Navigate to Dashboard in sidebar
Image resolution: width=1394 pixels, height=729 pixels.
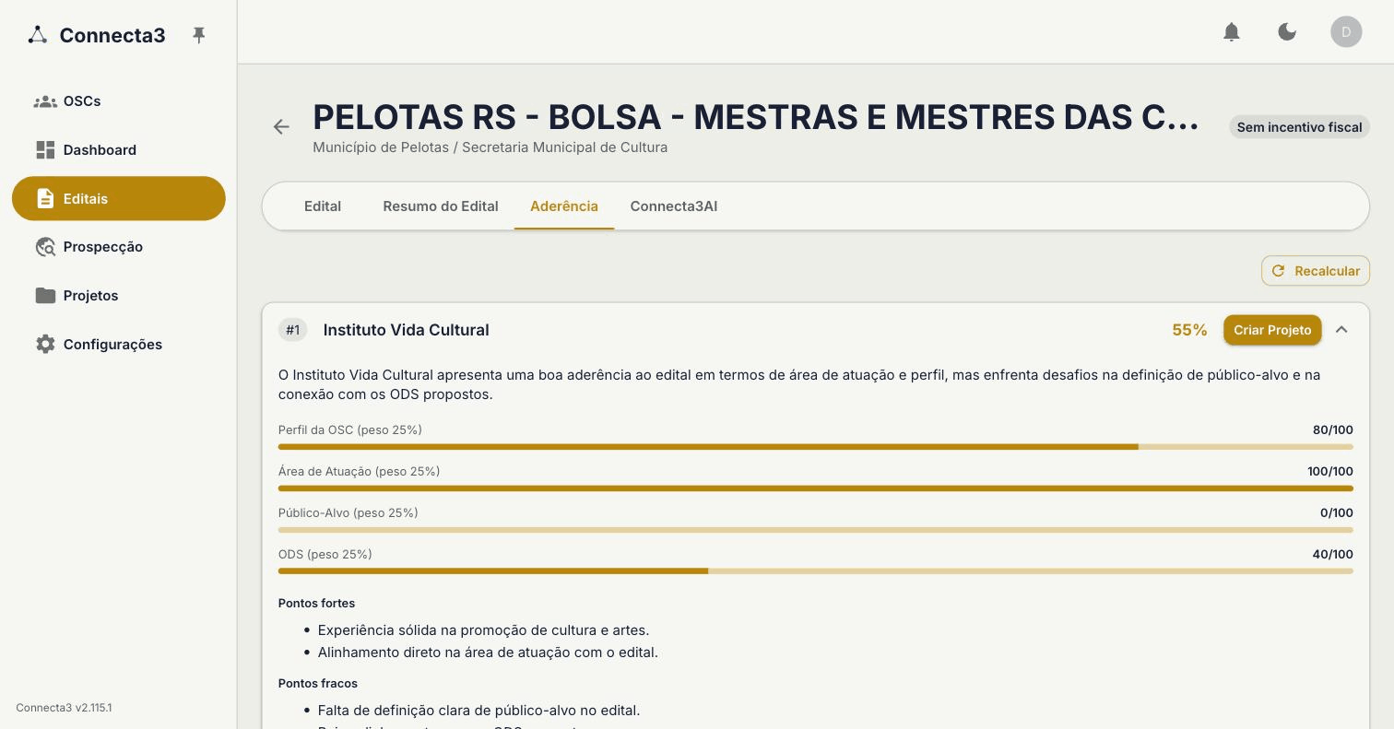click(119, 149)
